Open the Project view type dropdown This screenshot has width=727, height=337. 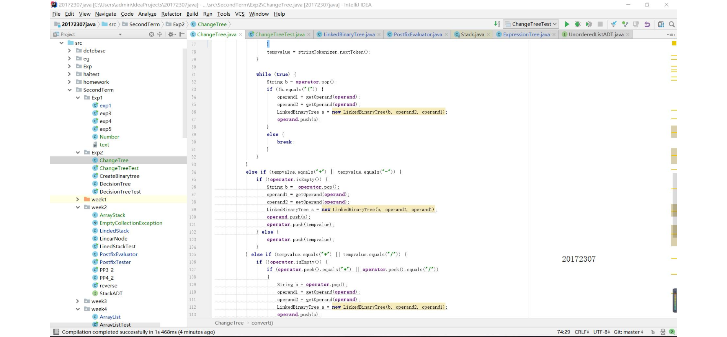[x=120, y=34]
